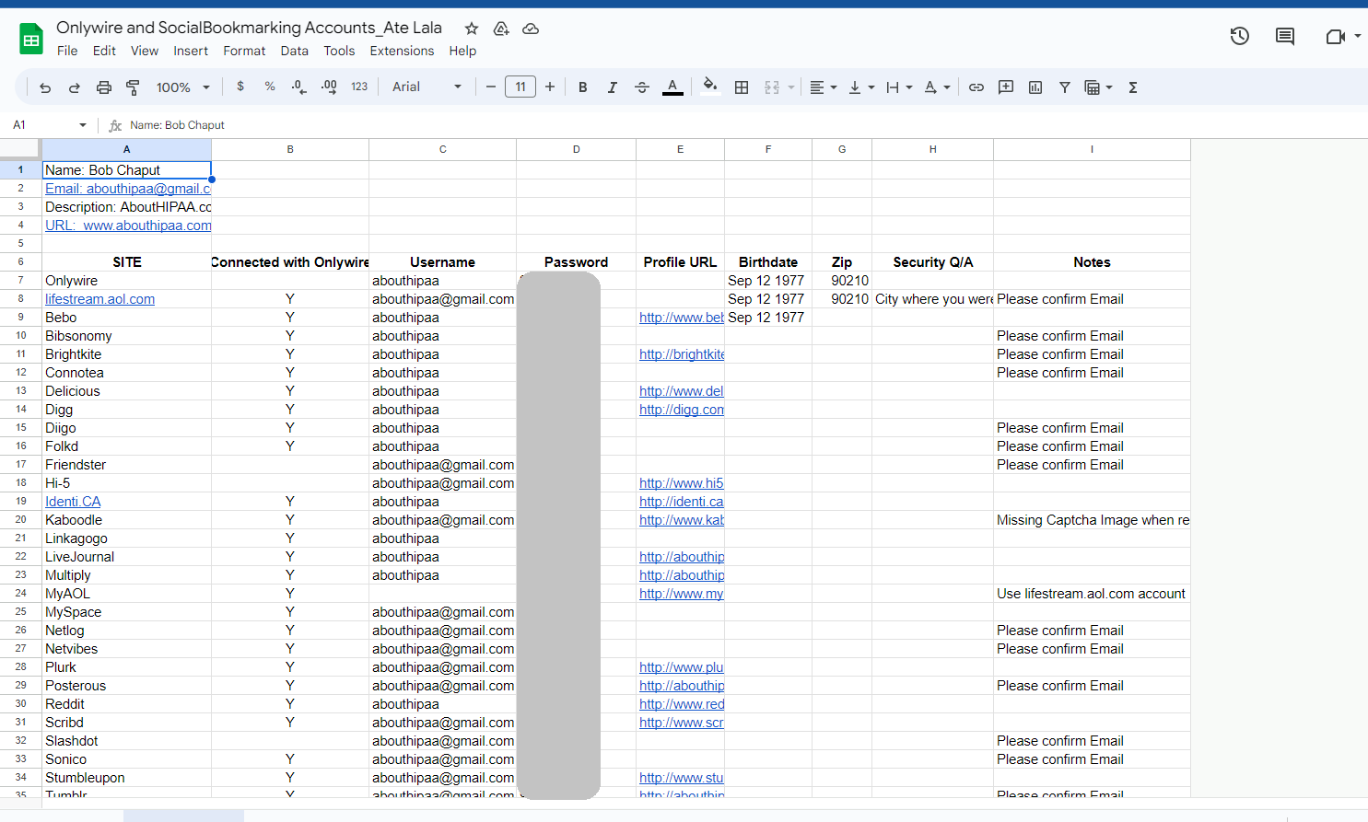Image resolution: width=1368 pixels, height=822 pixels.
Task: Insert chart icon
Action: click(1035, 87)
